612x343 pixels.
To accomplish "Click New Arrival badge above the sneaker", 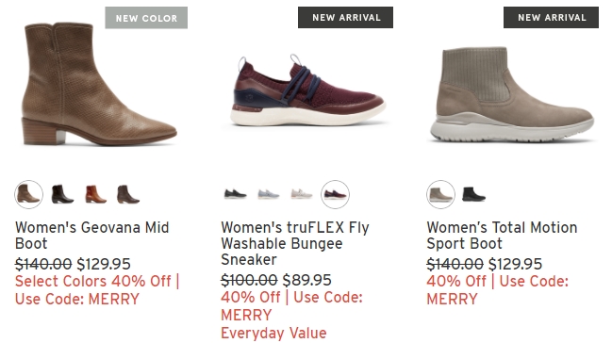I will click(346, 18).
